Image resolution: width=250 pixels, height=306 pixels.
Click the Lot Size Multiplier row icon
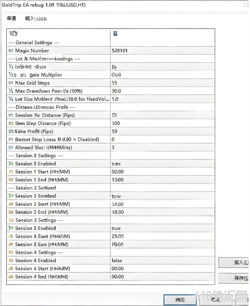(11, 99)
